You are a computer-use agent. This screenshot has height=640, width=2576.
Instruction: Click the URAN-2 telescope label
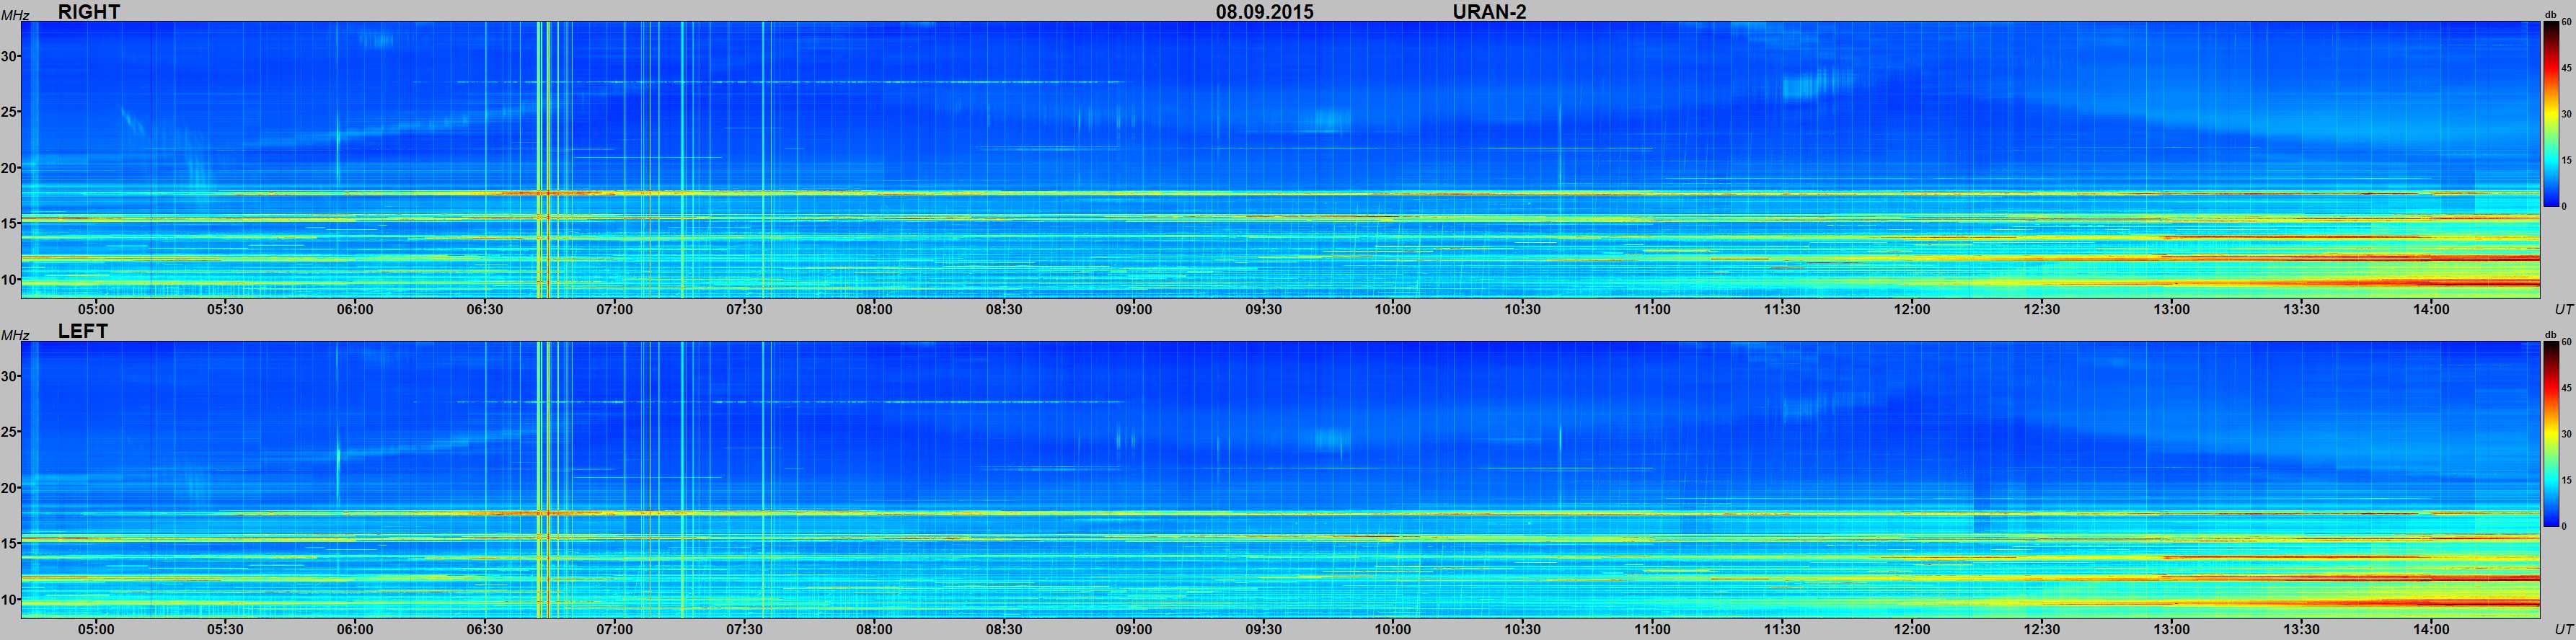coord(1489,11)
